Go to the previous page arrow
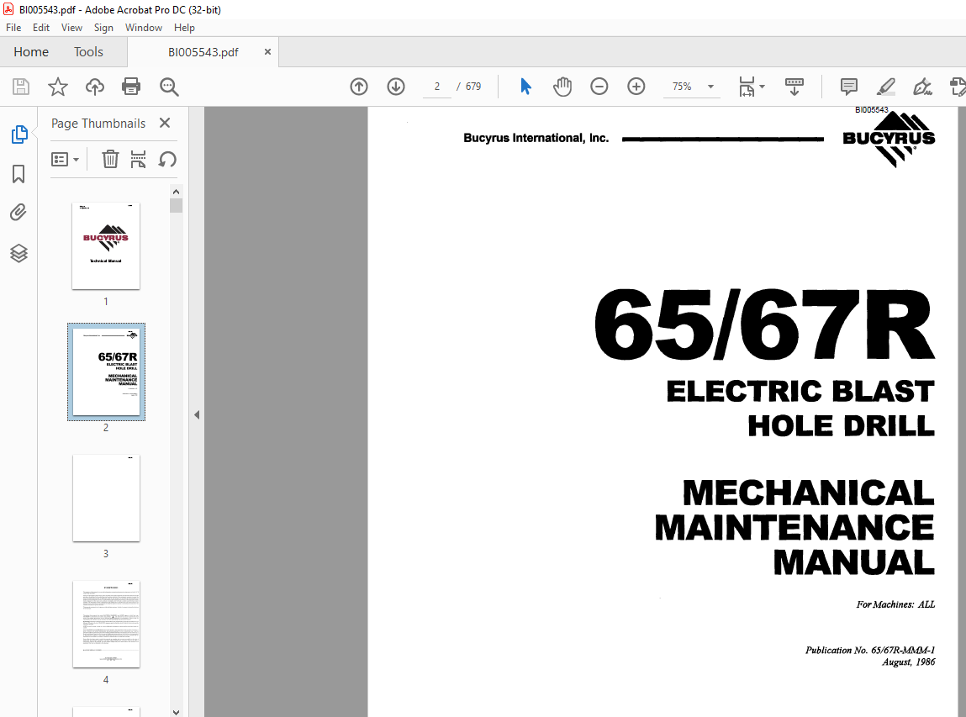The image size is (966, 717). point(358,87)
